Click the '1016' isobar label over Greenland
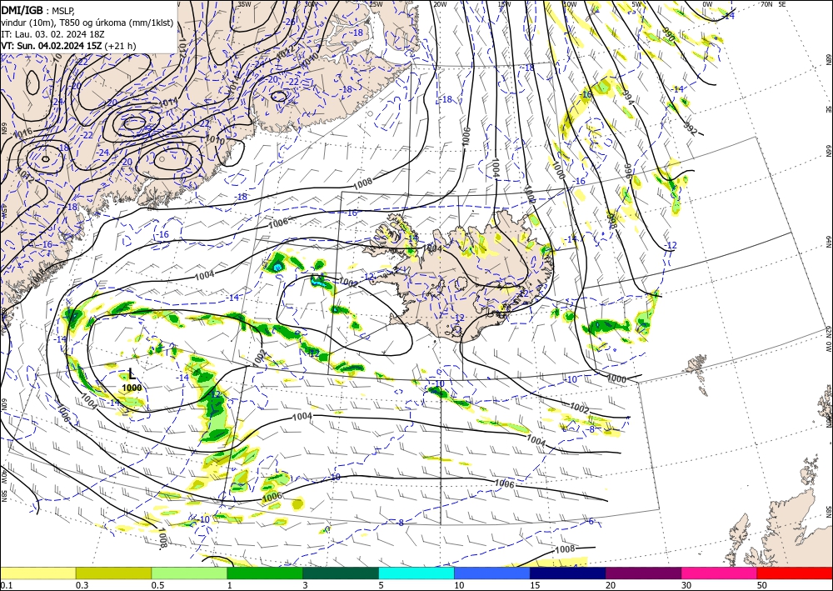 [x=22, y=133]
